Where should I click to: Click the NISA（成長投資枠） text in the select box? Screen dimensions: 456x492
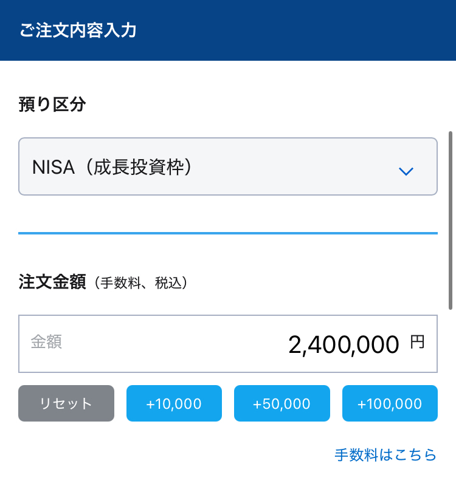click(112, 167)
